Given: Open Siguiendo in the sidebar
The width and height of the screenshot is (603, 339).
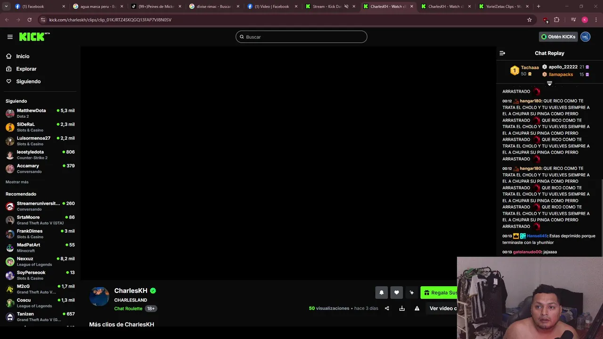Looking at the screenshot, I should (28, 81).
